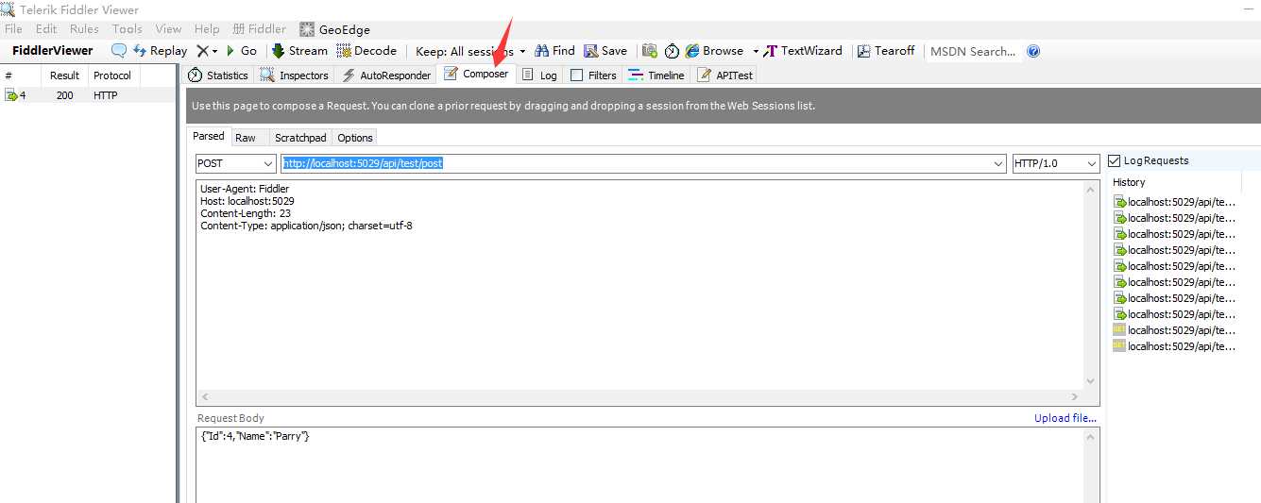Click the Fiddler menu item
This screenshot has height=503, width=1261.
pyautogui.click(x=259, y=29)
